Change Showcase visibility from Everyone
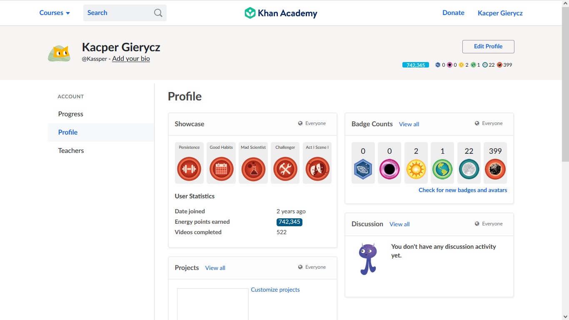Image resolution: width=569 pixels, height=320 pixels. click(312, 123)
